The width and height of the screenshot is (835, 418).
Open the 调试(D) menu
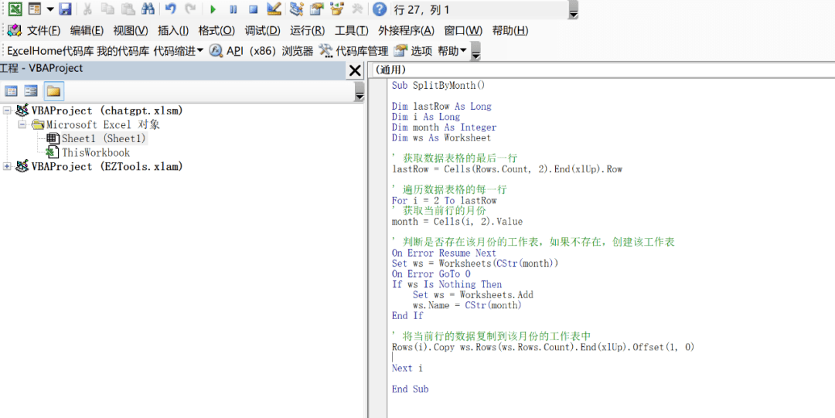tap(262, 31)
